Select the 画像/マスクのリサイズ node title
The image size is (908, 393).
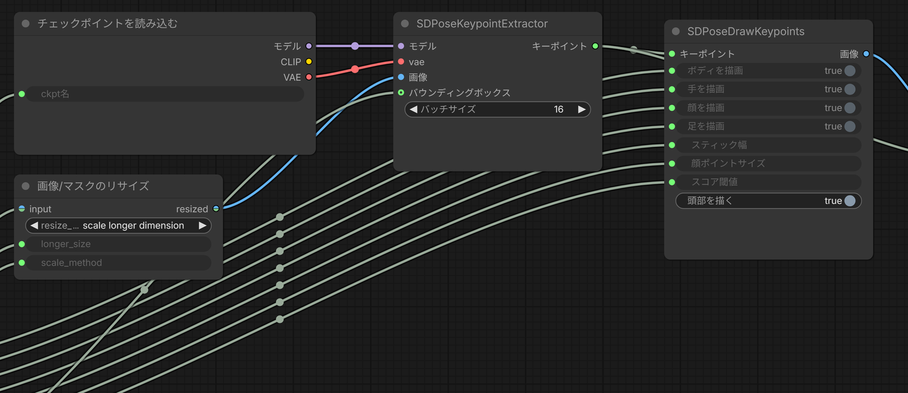[93, 186]
